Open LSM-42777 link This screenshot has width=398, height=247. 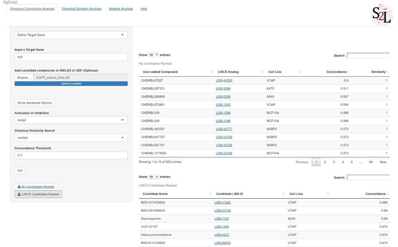pyautogui.click(x=224, y=129)
